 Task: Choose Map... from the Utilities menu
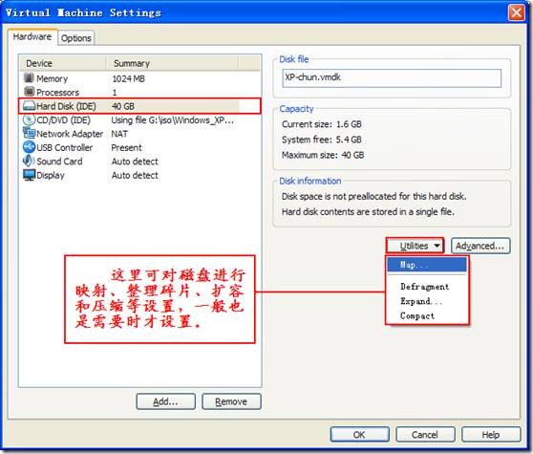(x=427, y=265)
